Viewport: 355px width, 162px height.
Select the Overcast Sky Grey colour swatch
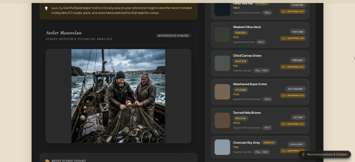pos(222,147)
